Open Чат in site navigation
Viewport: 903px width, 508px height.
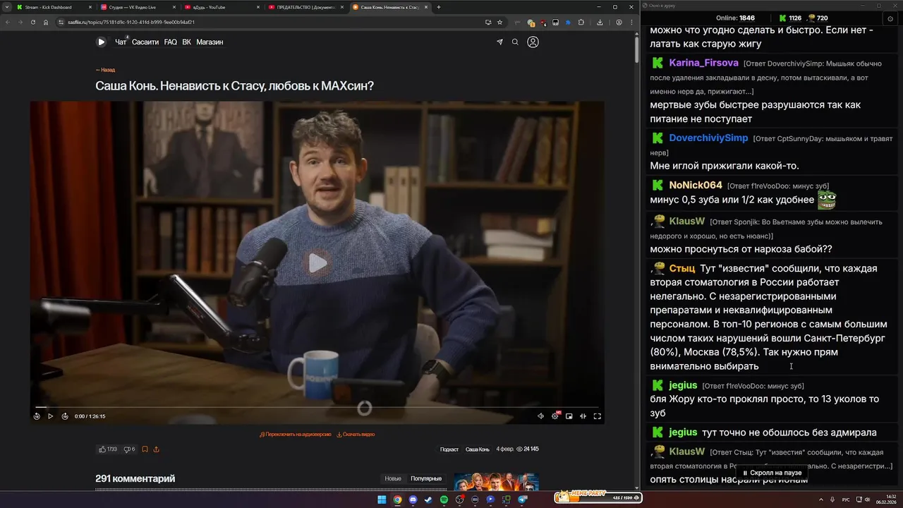coord(121,42)
